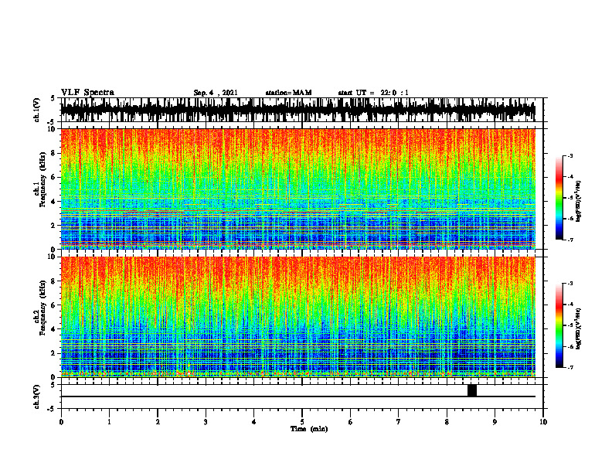This screenshot has width=612, height=473.
Task: Click the station=MAM label
Action: click(x=288, y=93)
